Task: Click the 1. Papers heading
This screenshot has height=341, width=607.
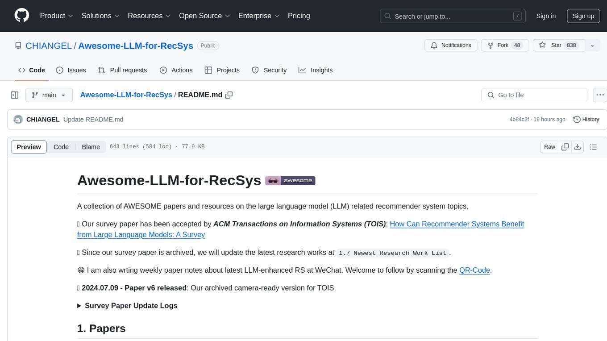Action: 101,329
